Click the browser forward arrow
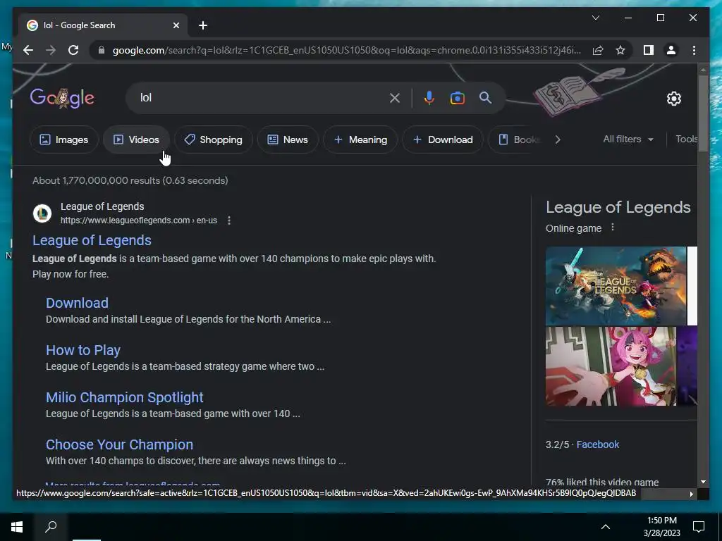This screenshot has width=722, height=541. click(51, 50)
